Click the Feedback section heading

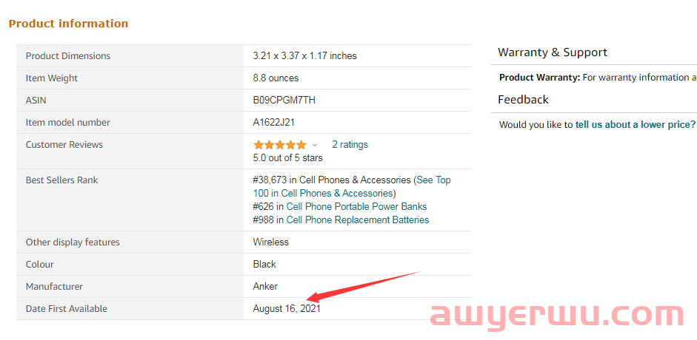pyautogui.click(x=523, y=99)
